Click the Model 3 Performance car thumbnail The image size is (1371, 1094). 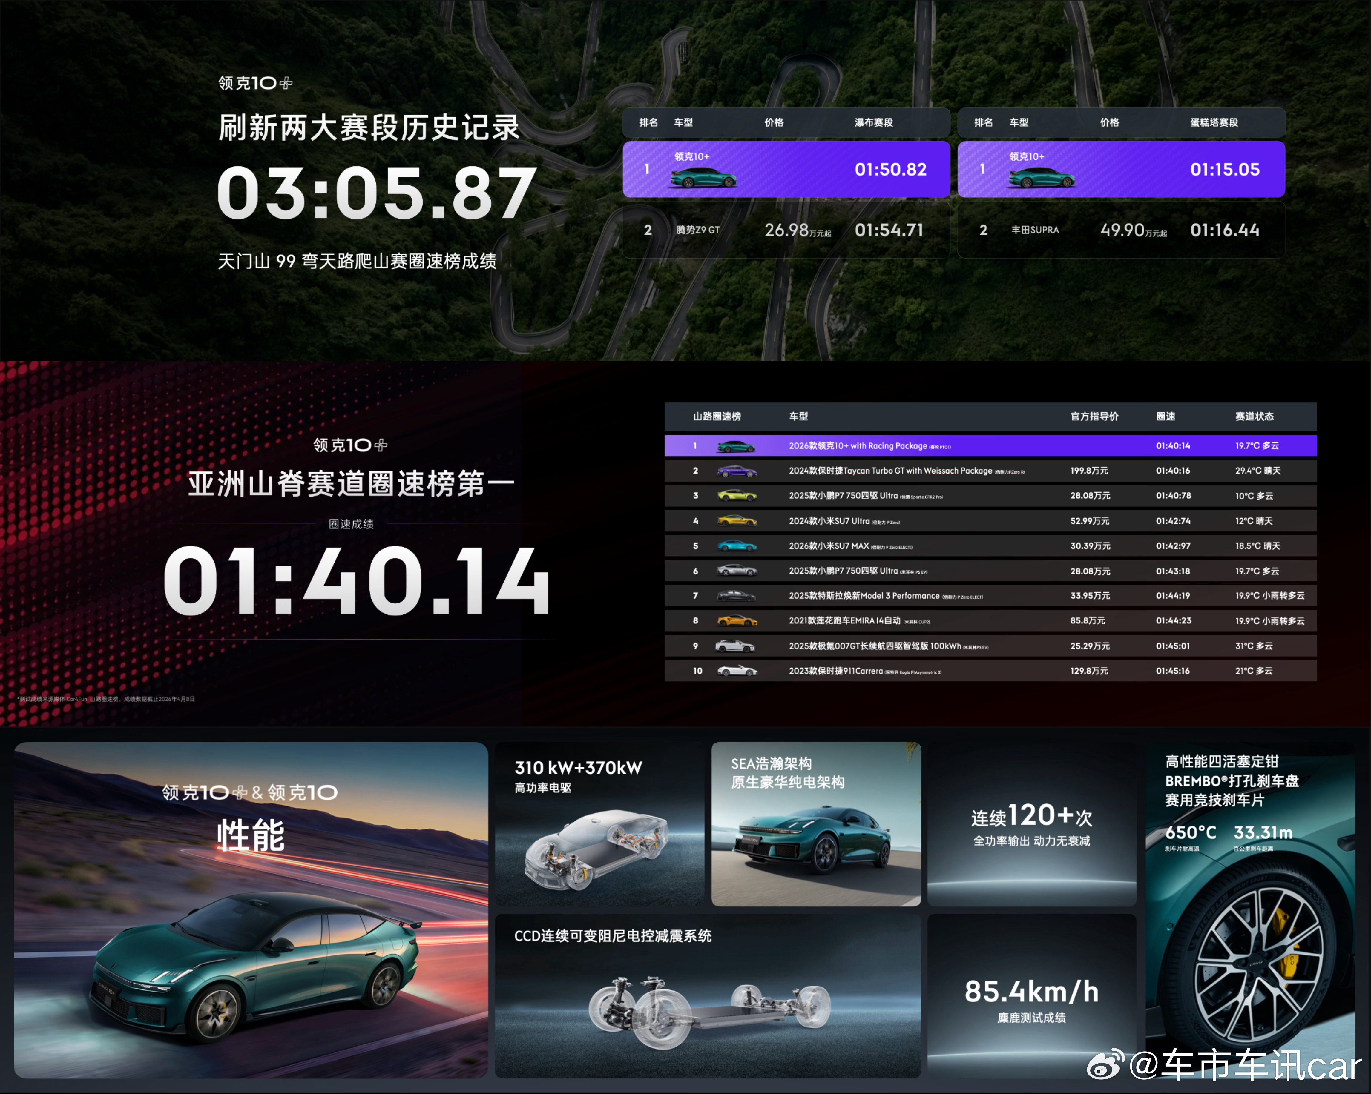[x=737, y=596]
